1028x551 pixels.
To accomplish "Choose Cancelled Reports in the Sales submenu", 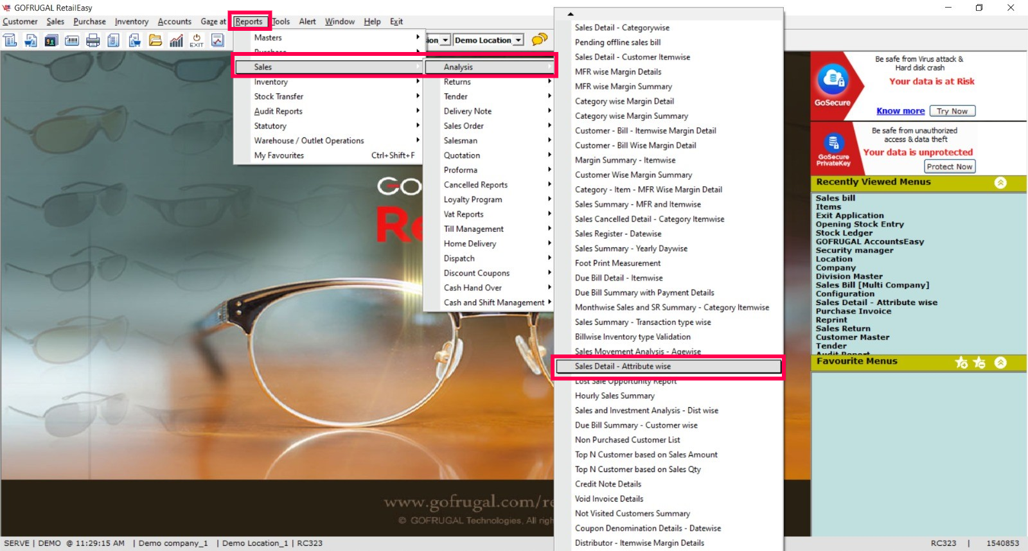I will coord(489,185).
